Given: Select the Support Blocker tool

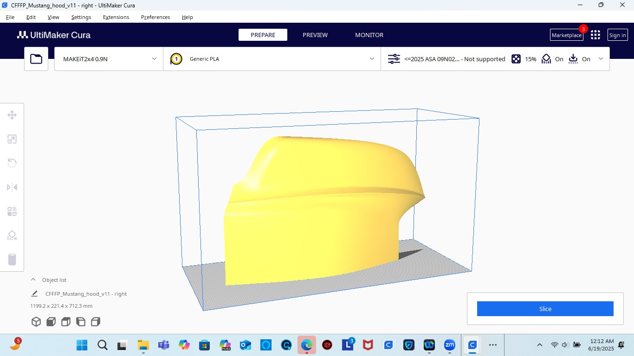Looking at the screenshot, I should pos(12,235).
